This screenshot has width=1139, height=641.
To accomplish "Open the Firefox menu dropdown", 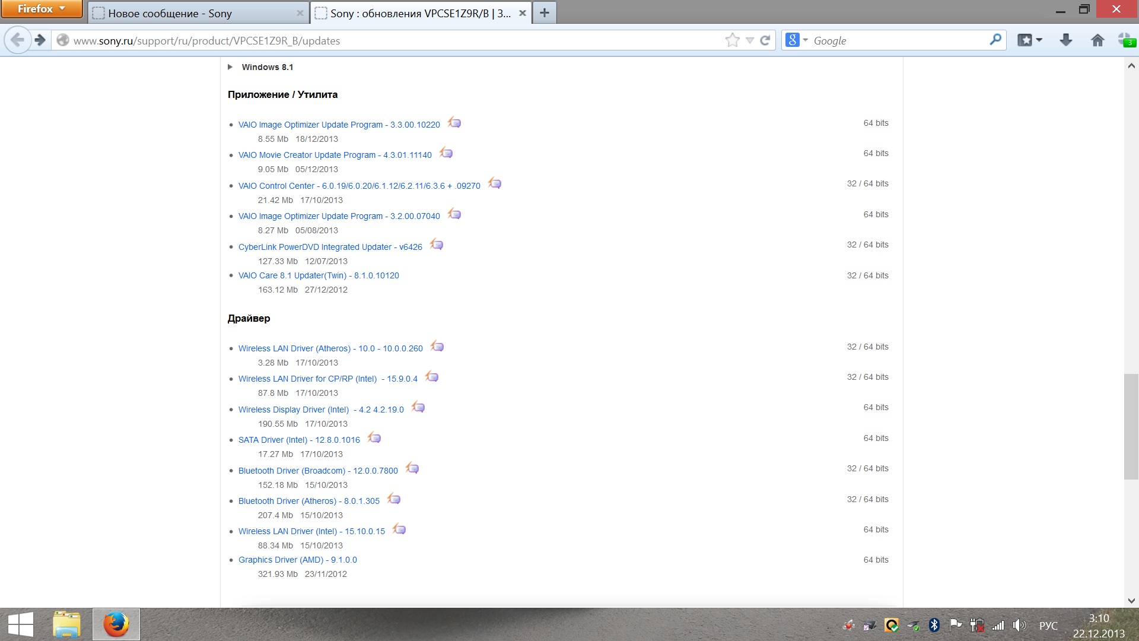I will (42, 9).
